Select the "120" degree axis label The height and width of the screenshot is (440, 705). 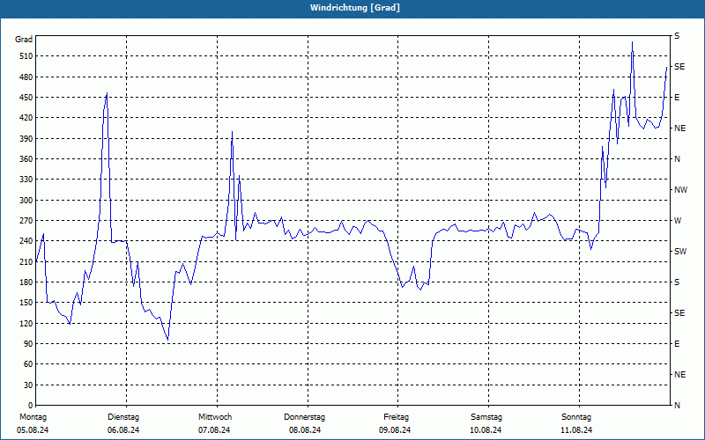[x=26, y=323]
